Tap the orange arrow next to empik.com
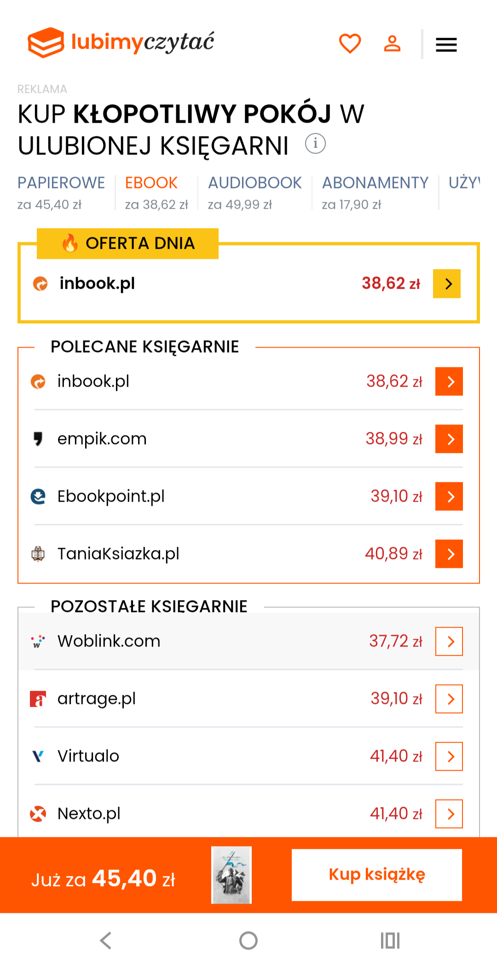Image resolution: width=497 pixels, height=968 pixels. click(449, 439)
